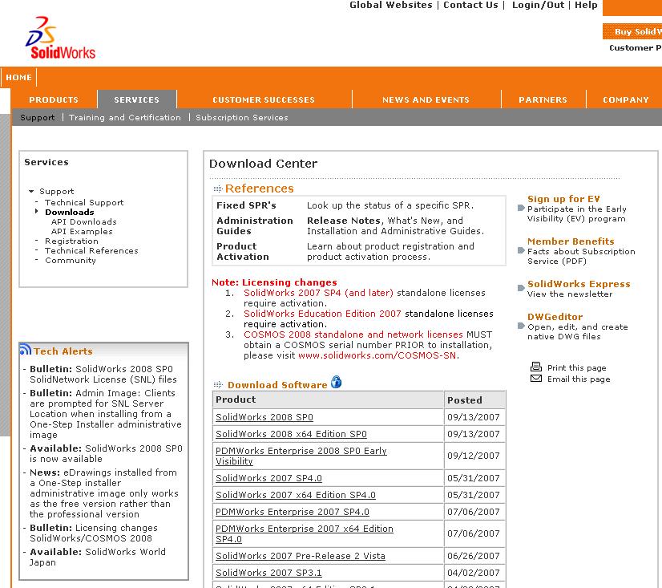
Task: Download SolidWorks 2007 x64 Edition SP4.0
Action: coord(296,495)
